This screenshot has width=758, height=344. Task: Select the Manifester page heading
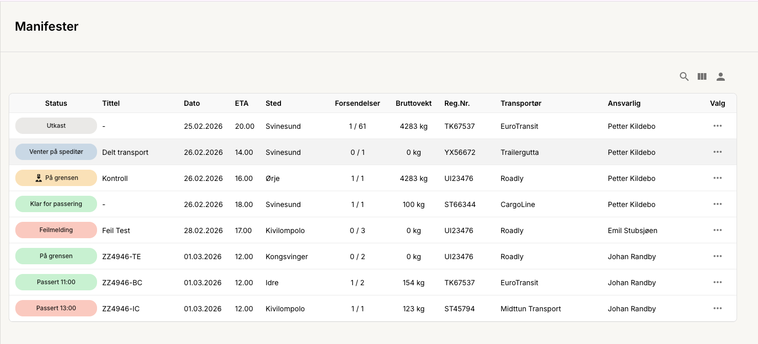point(46,26)
